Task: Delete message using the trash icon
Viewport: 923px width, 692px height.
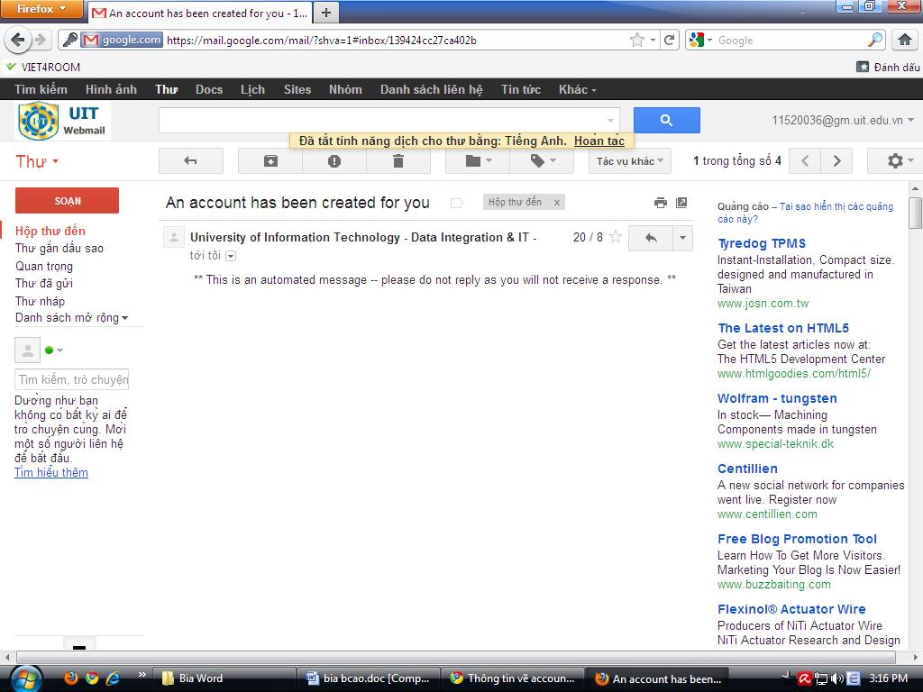Action: (x=398, y=161)
